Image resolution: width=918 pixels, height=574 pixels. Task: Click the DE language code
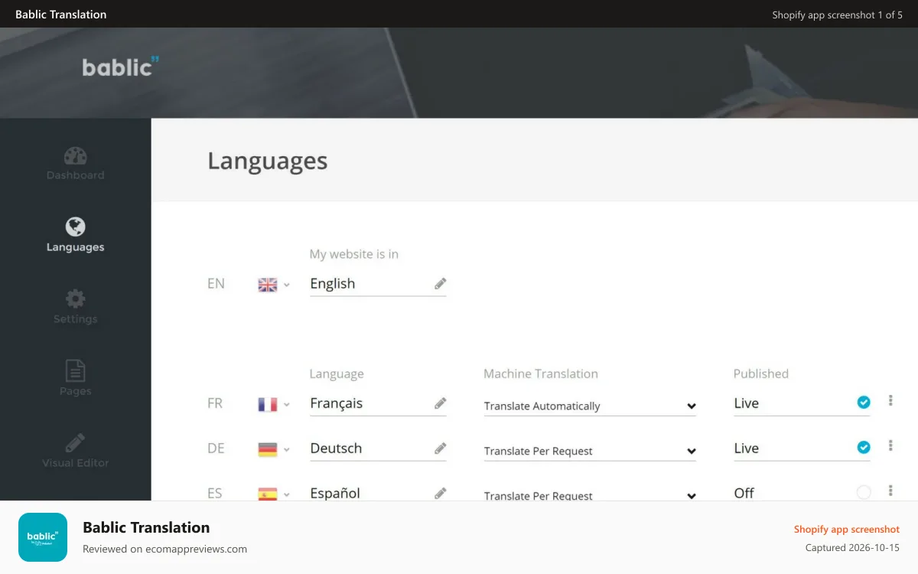(x=216, y=448)
